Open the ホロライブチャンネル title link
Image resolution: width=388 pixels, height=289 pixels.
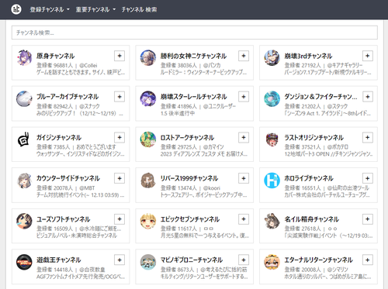pyautogui.click(x=309, y=178)
